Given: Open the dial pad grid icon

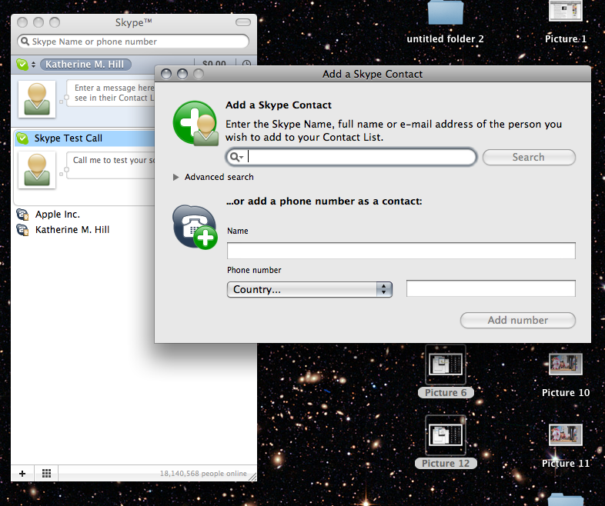Looking at the screenshot, I should [x=46, y=473].
